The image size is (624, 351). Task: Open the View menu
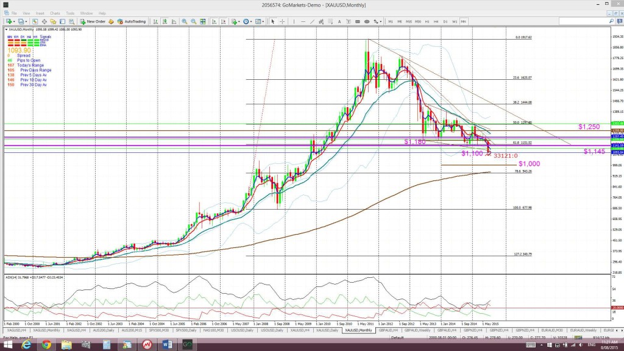coord(26,13)
